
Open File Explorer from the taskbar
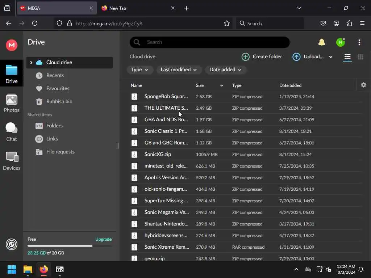pos(28,269)
